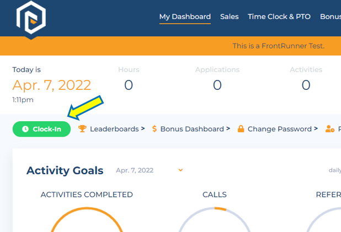Open the daily period selector
This screenshot has height=232, width=341.
click(x=335, y=170)
